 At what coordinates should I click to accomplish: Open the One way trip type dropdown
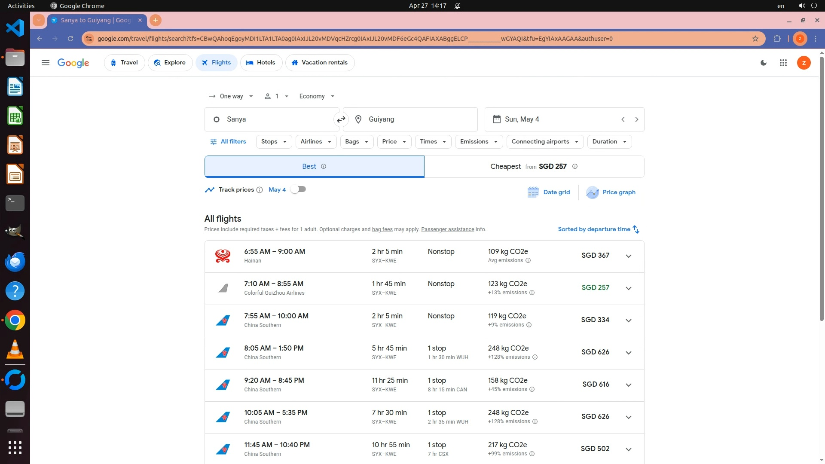tap(231, 96)
